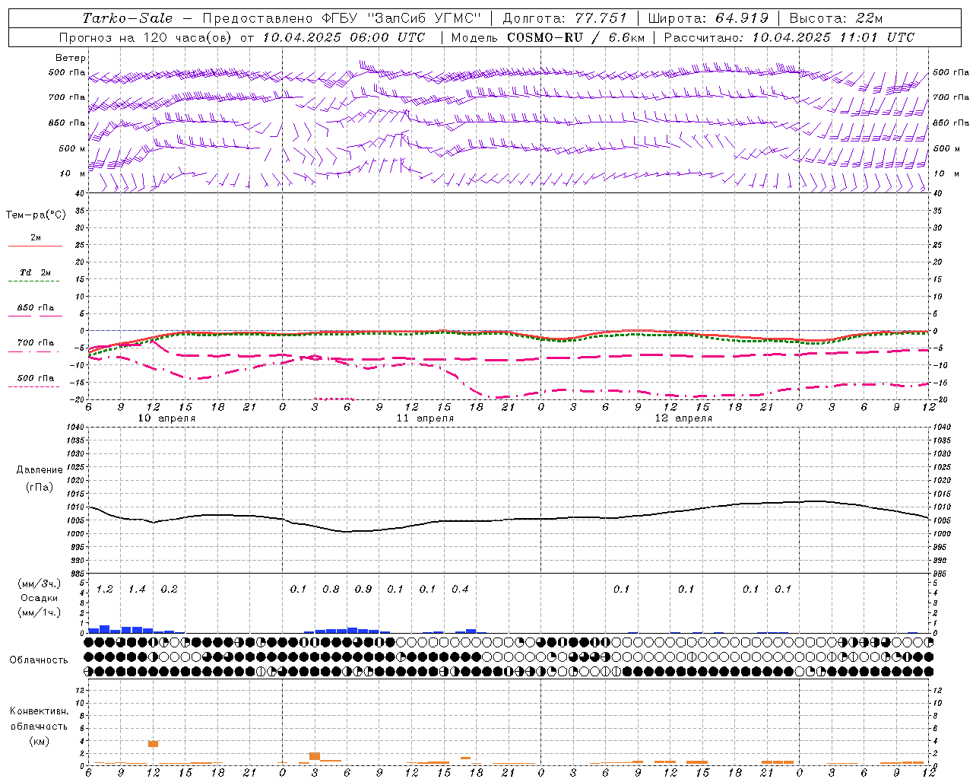The width and height of the screenshot is (973, 779).
Task: Click the "12 апреля" date label
Action: 683,418
